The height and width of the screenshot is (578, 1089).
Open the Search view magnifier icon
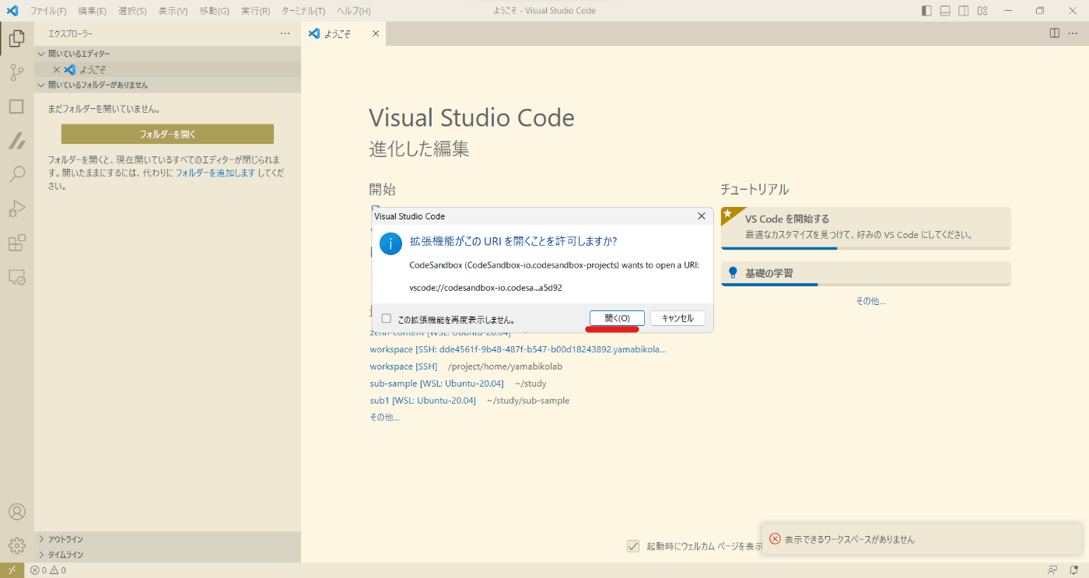[x=16, y=174]
